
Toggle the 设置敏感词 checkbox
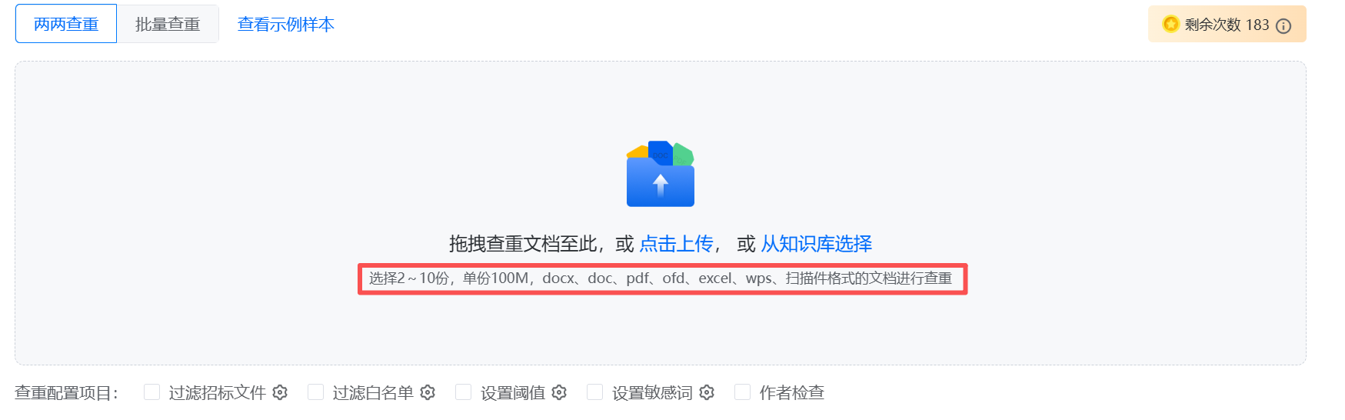pyautogui.click(x=594, y=392)
